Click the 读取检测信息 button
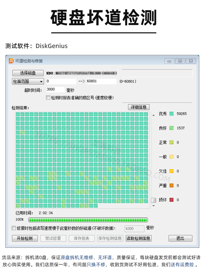205x280 pixels. click(139, 238)
